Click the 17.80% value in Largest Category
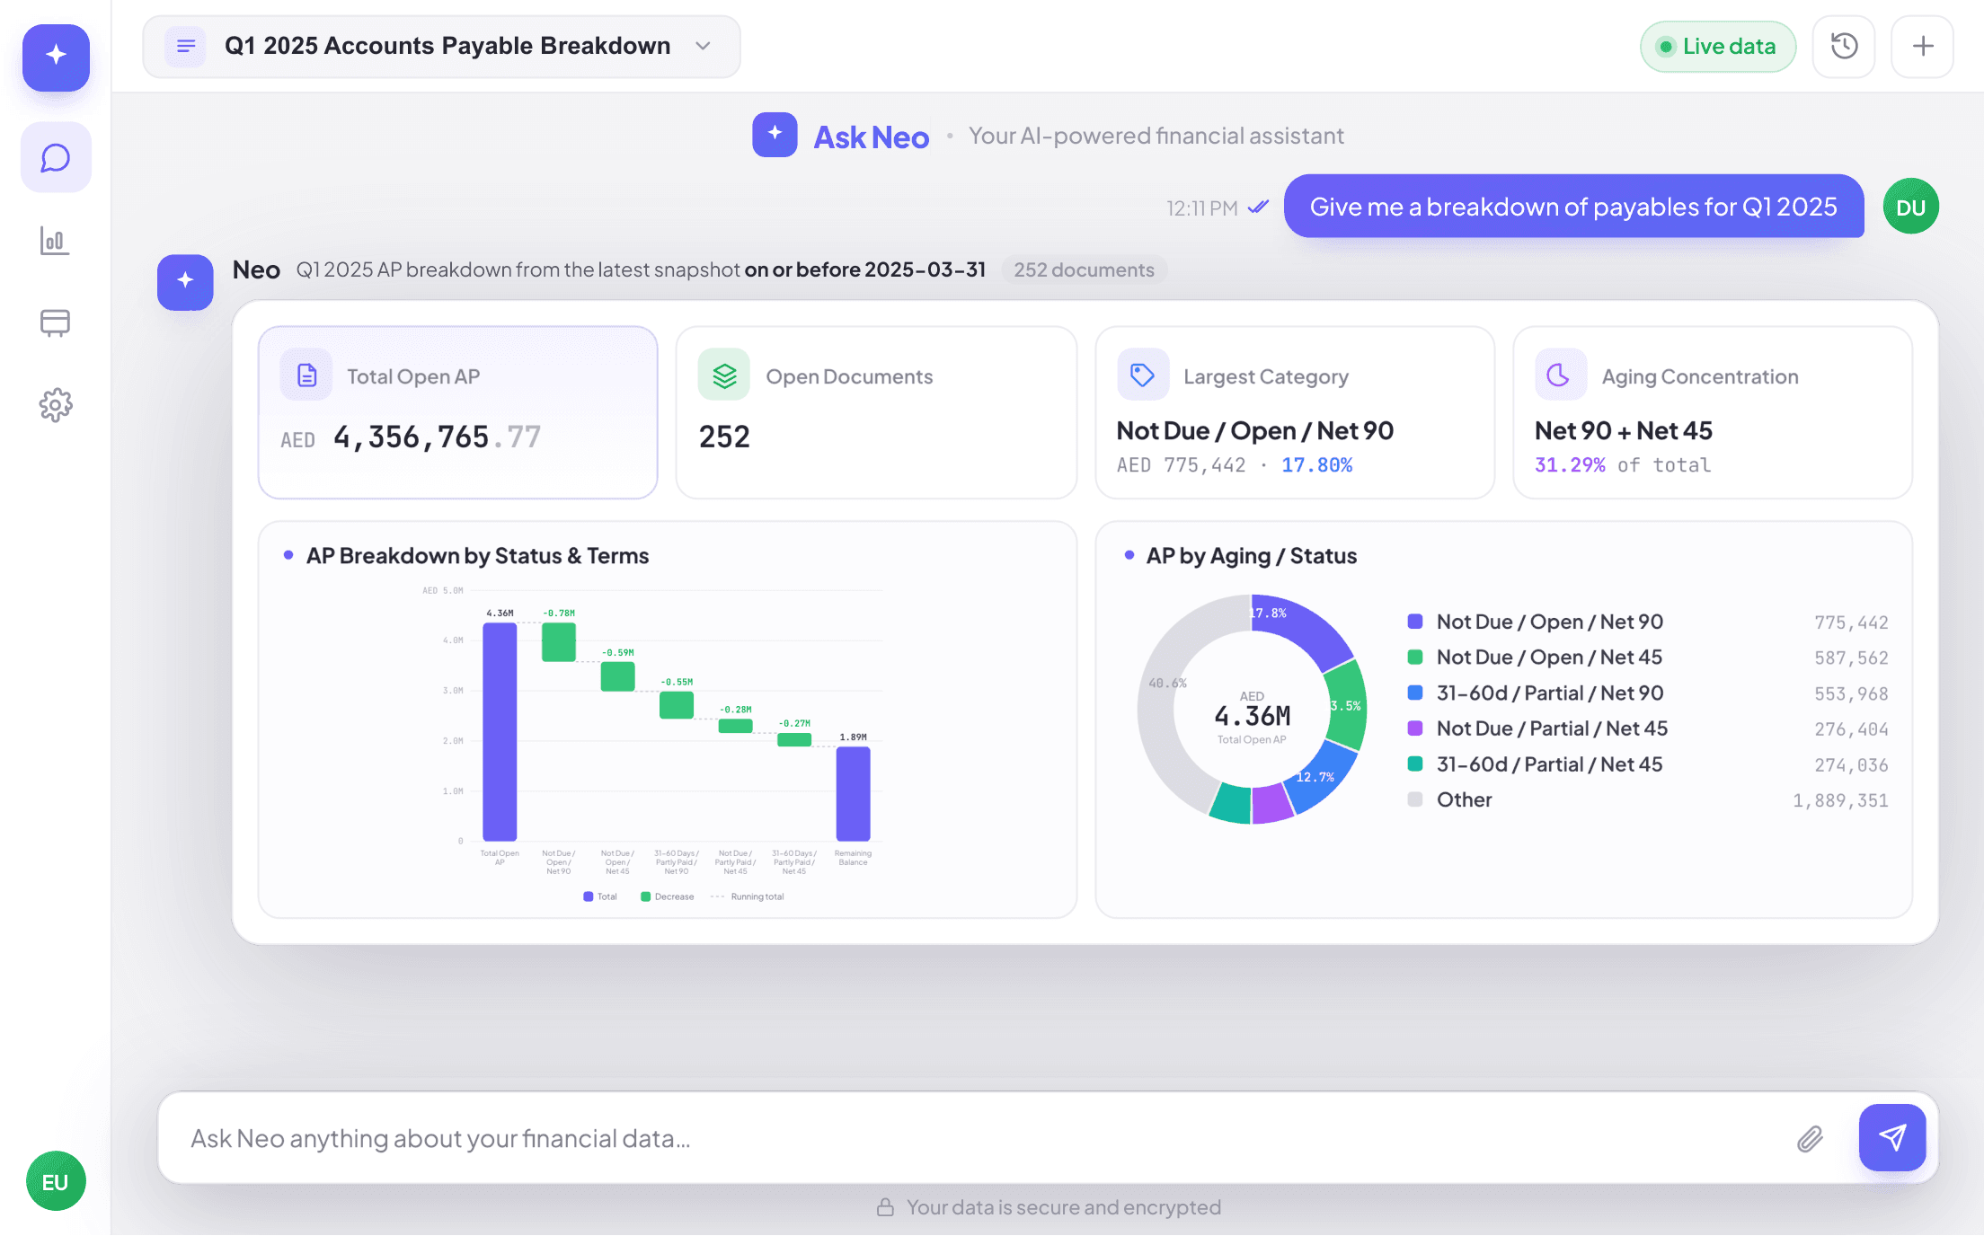Screen dimensions: 1984x1236 click(x=1316, y=465)
